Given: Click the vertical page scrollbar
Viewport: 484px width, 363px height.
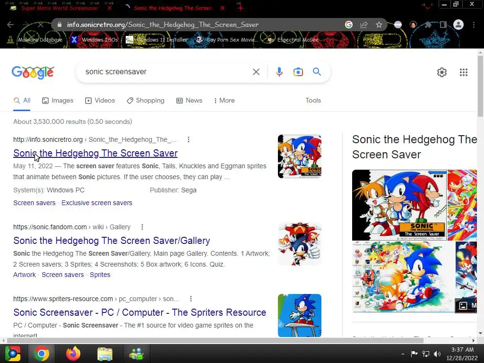Looking at the screenshot, I should point(480,86).
